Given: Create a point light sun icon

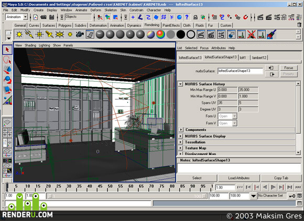Looking at the screenshot, I should click(19, 34).
